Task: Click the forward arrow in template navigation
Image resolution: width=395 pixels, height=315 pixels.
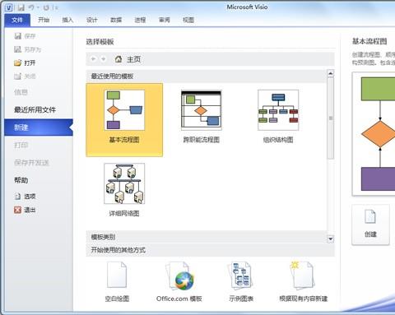Action: [x=104, y=58]
